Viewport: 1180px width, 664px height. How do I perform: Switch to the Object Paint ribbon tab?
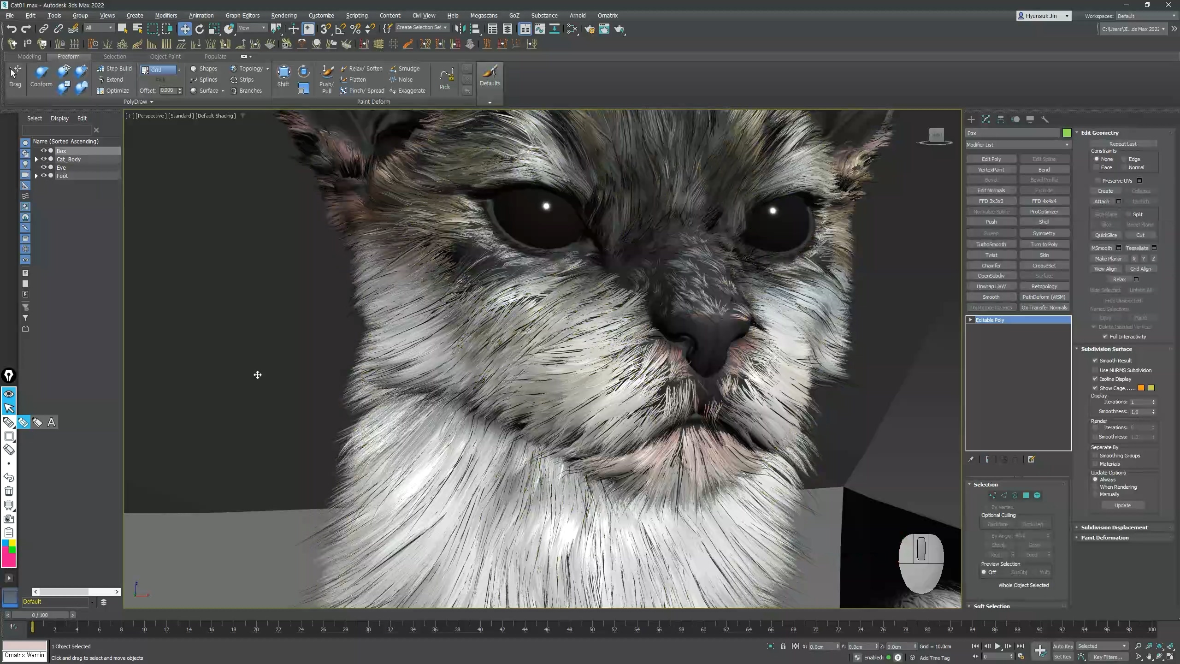(165, 56)
